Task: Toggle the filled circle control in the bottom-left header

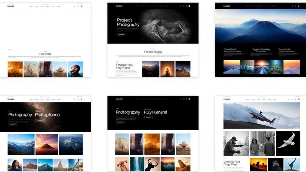Action: pyautogui.click(x=82, y=99)
